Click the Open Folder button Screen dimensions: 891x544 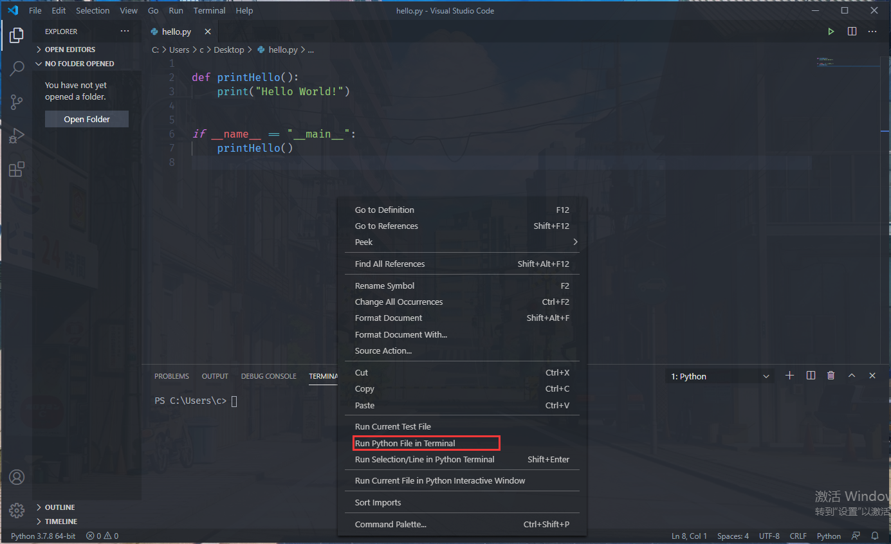[86, 119]
